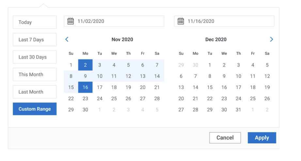The height and width of the screenshot is (161, 301).
Task: Pick November 25 in the left calendar
Action: coord(114,98)
